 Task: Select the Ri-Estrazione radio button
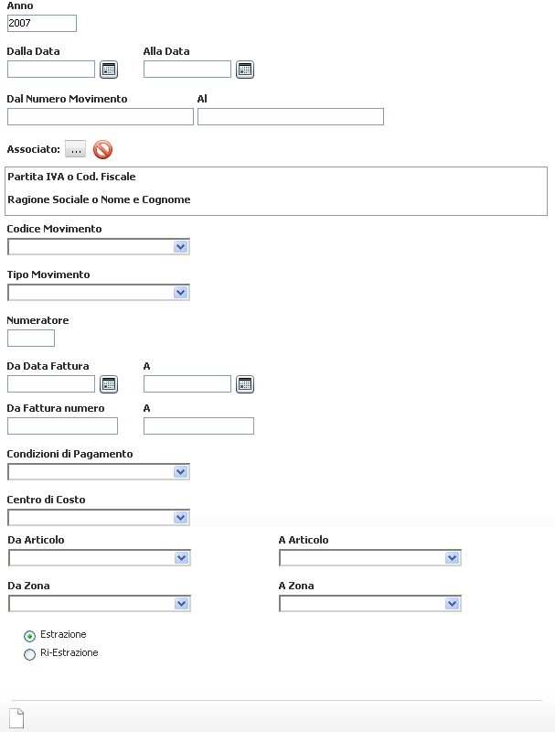click(29, 654)
